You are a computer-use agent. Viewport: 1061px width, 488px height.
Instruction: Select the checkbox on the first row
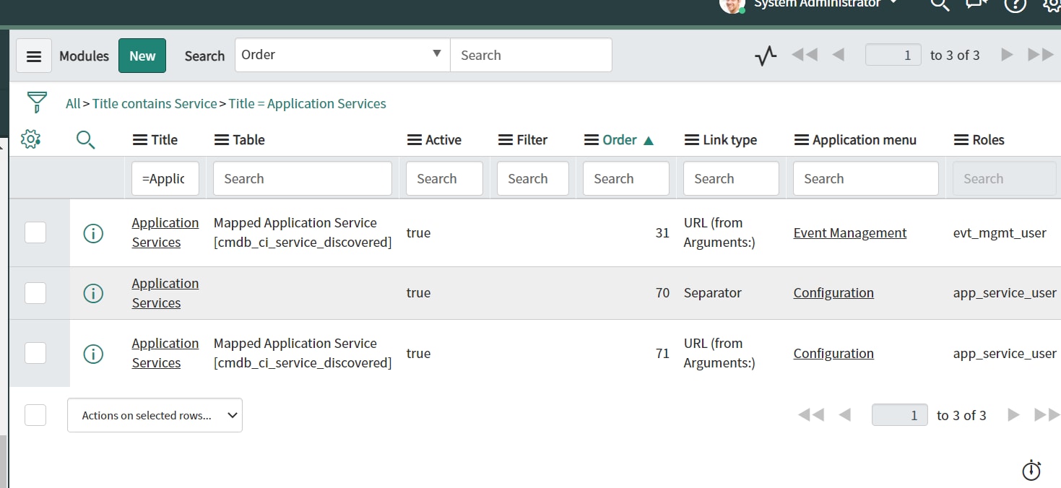(35, 232)
